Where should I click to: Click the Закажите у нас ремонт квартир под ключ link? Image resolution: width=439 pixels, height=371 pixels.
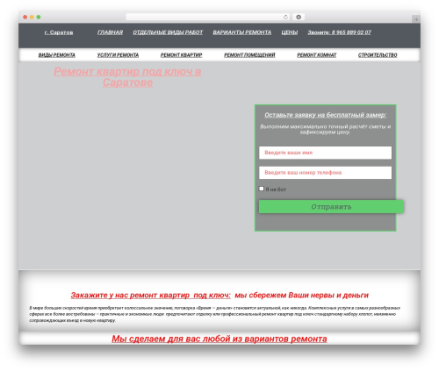[150, 296]
